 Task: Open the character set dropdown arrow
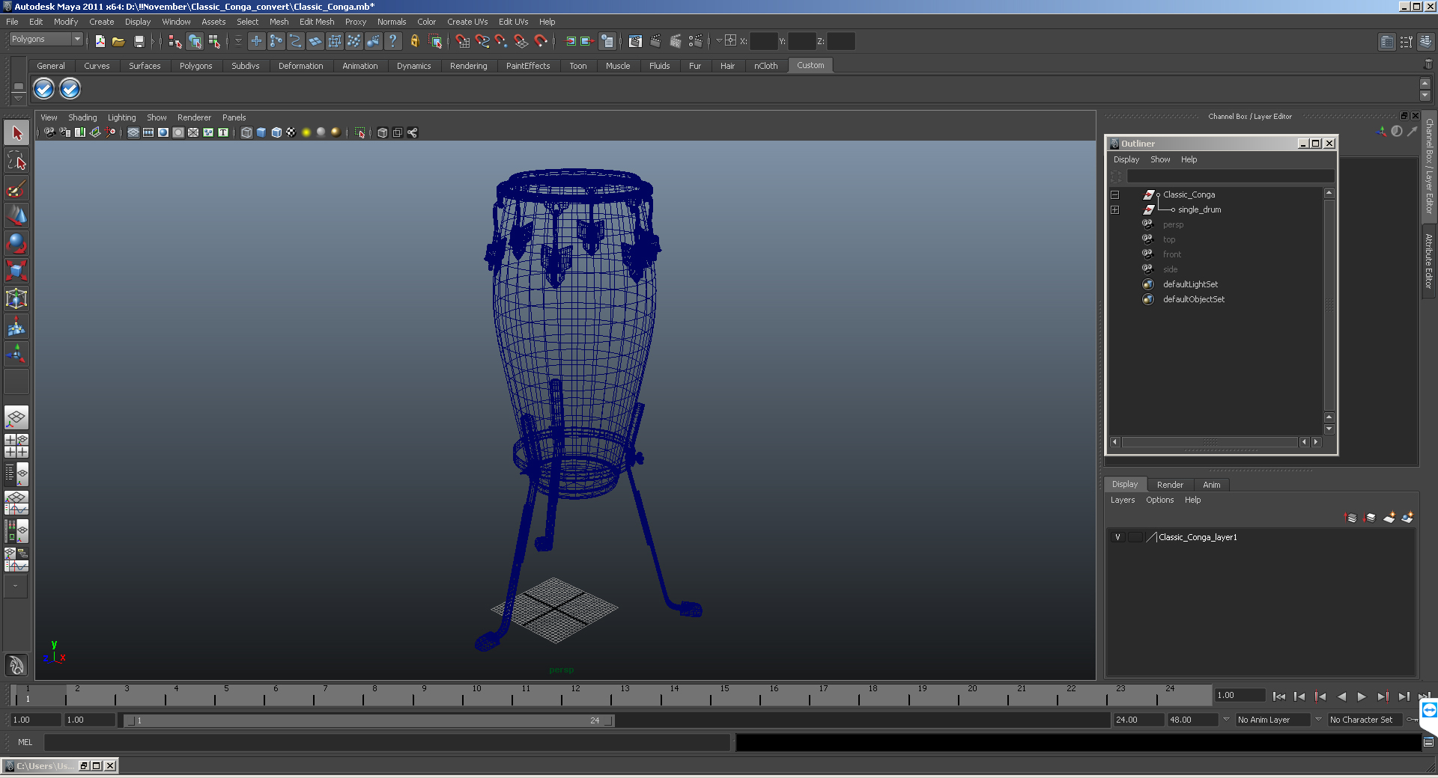[1318, 720]
